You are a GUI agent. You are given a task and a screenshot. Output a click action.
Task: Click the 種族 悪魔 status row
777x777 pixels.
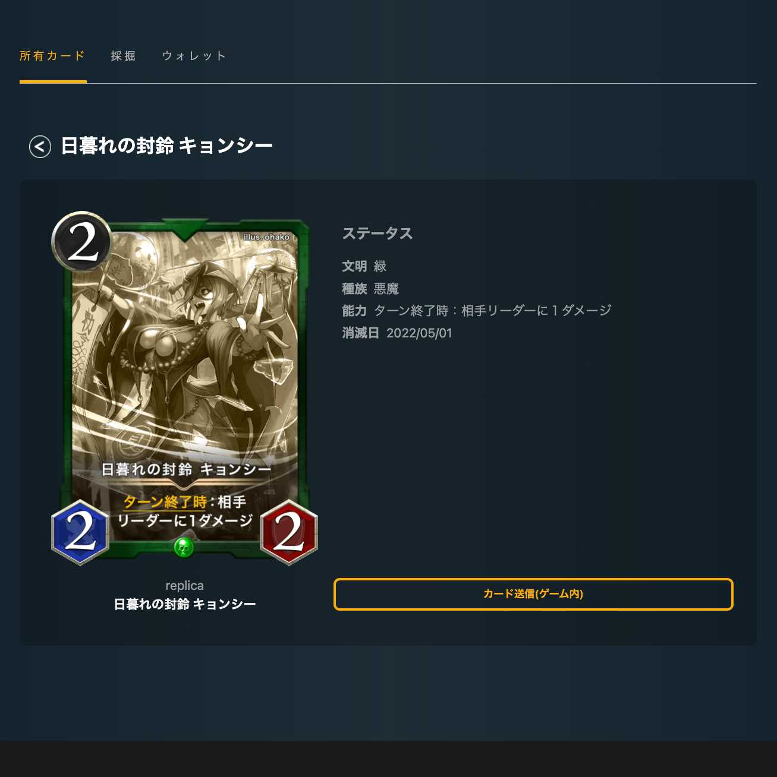(x=370, y=289)
